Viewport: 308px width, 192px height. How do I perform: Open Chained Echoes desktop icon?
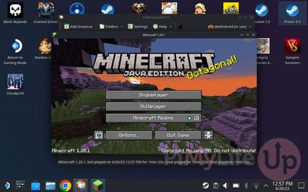pyautogui.click(x=46, y=13)
